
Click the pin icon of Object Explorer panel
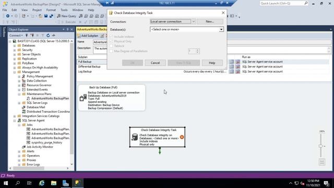(x=67, y=29)
